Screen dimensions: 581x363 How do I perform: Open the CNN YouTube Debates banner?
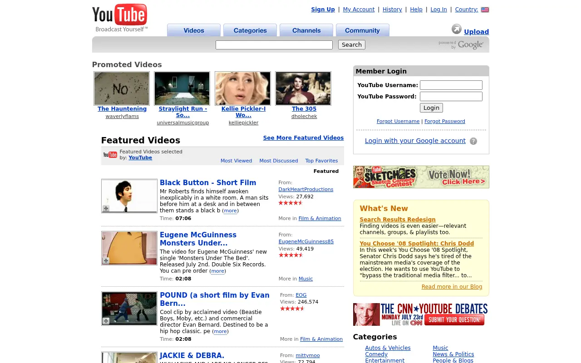[x=421, y=314]
